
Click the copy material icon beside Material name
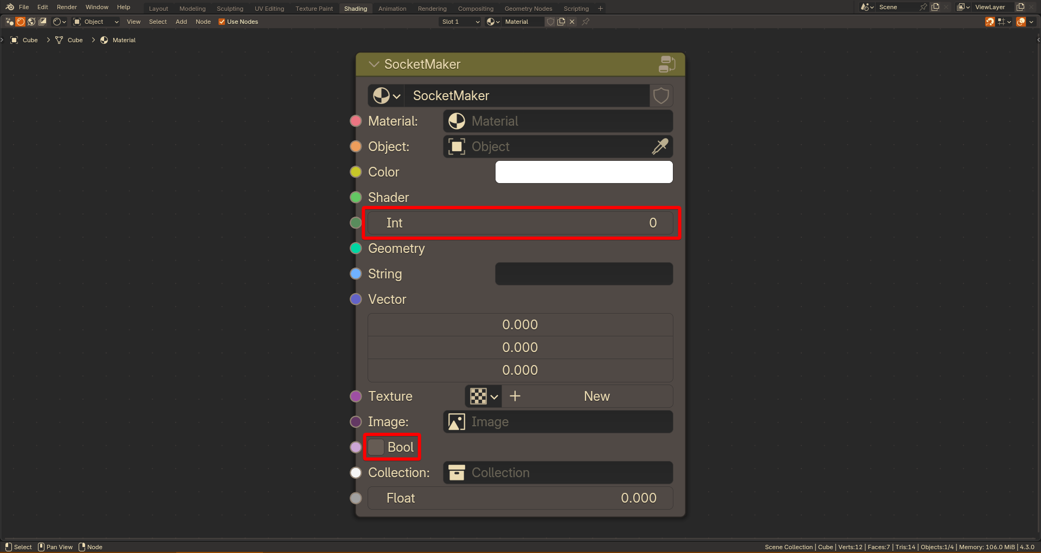pos(561,22)
